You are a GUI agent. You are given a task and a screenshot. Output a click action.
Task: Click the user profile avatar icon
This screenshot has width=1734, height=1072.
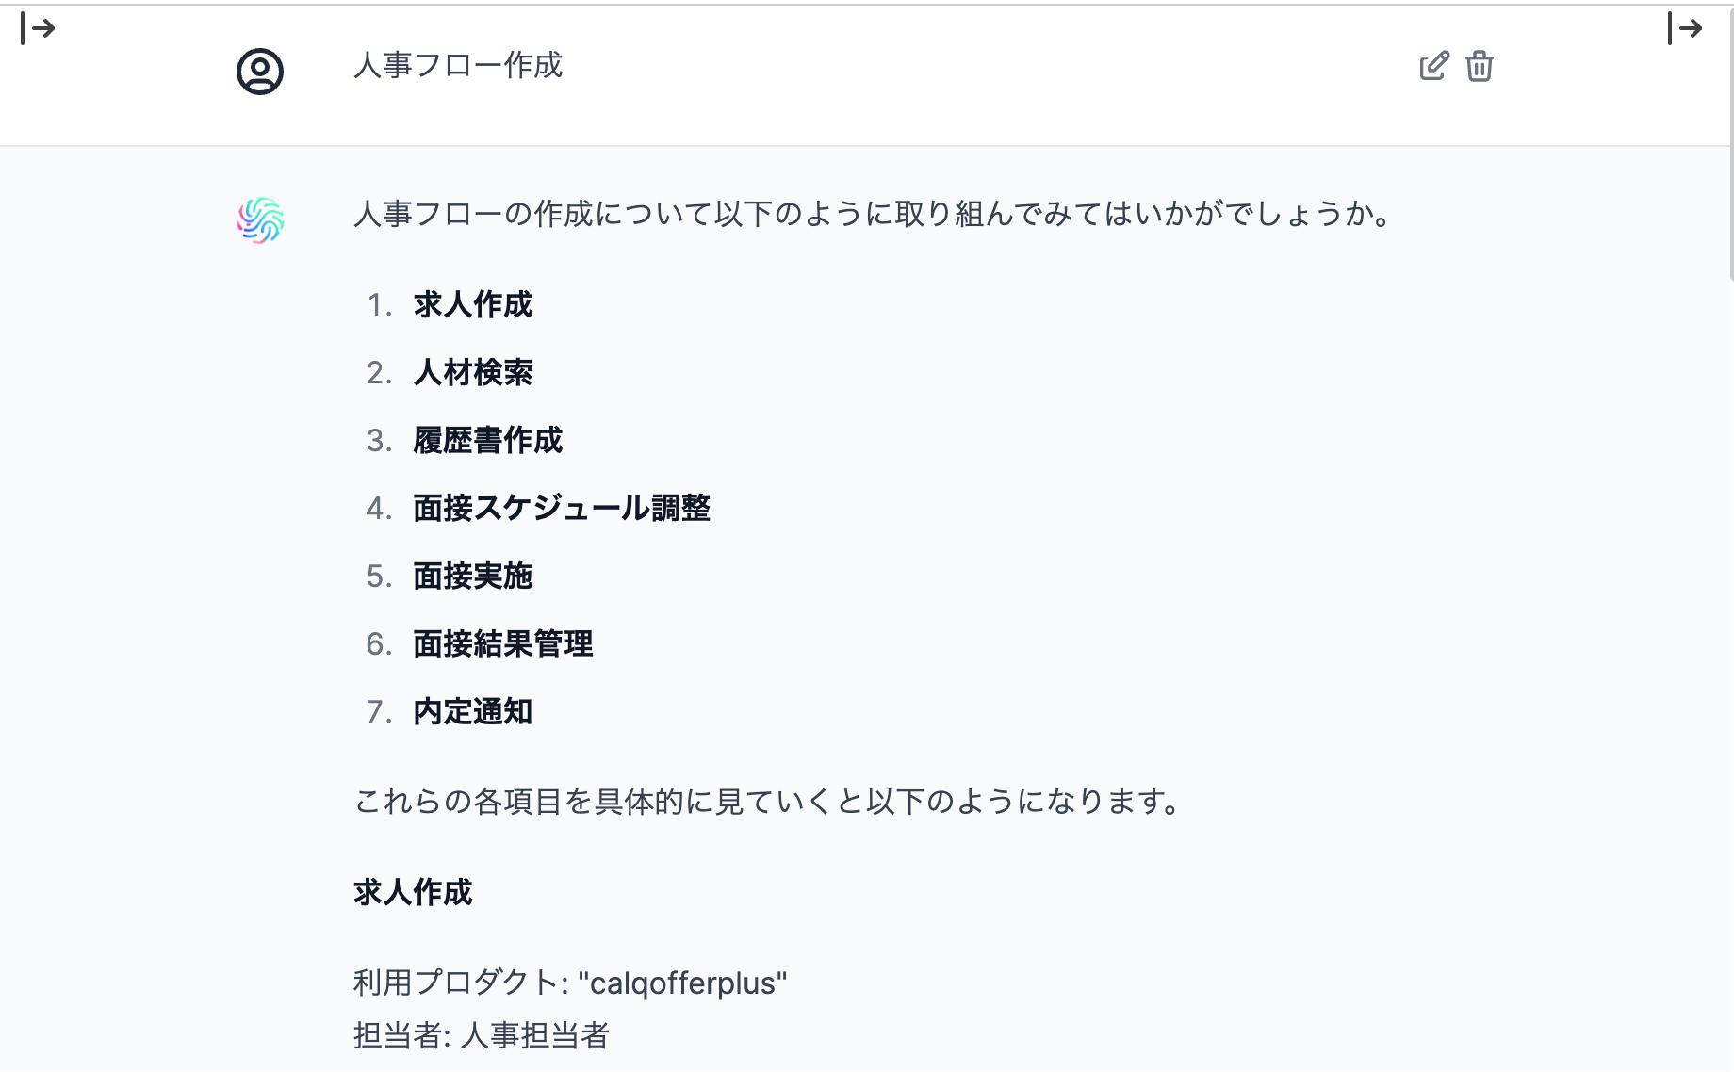pyautogui.click(x=260, y=72)
